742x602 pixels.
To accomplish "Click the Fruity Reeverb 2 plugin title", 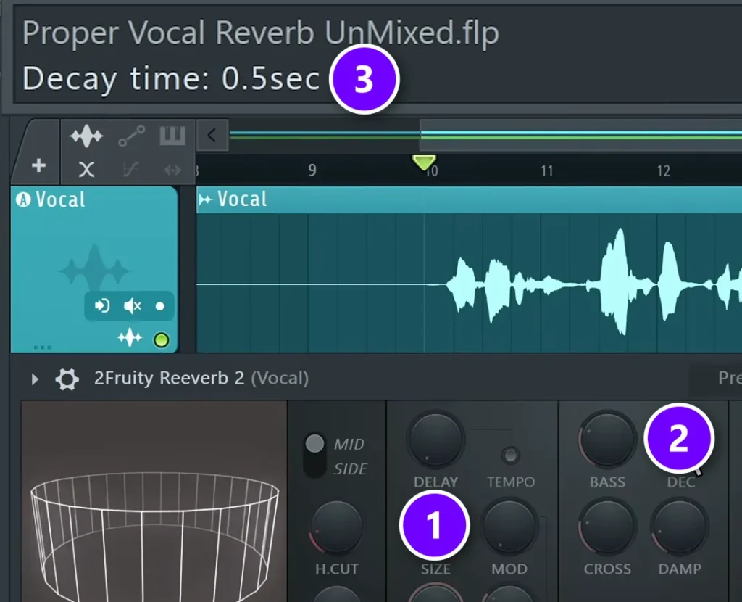I will 201,378.
